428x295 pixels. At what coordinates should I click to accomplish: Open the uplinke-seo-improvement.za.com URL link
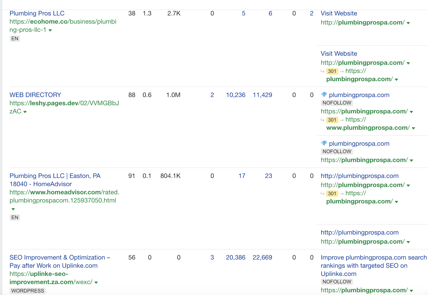pyautogui.click(x=51, y=278)
